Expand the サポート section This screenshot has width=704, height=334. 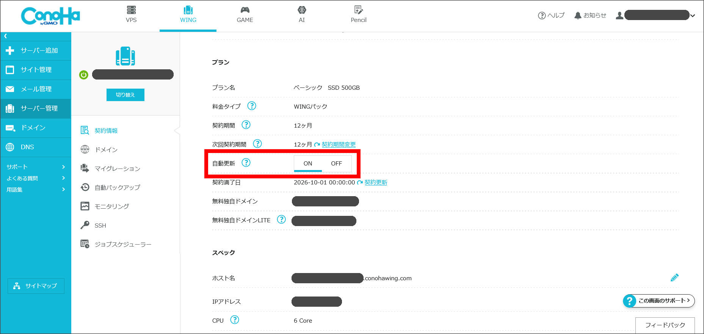pyautogui.click(x=36, y=167)
